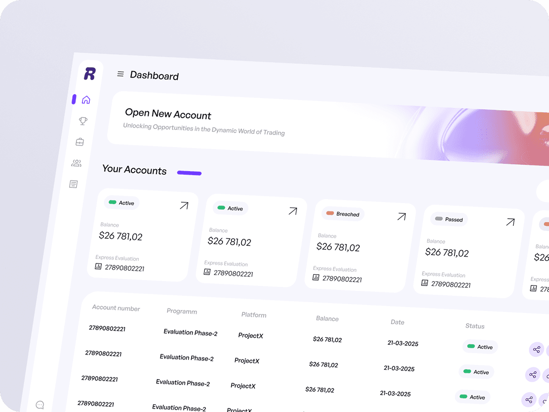Select ProjectX in first table row

(250, 335)
